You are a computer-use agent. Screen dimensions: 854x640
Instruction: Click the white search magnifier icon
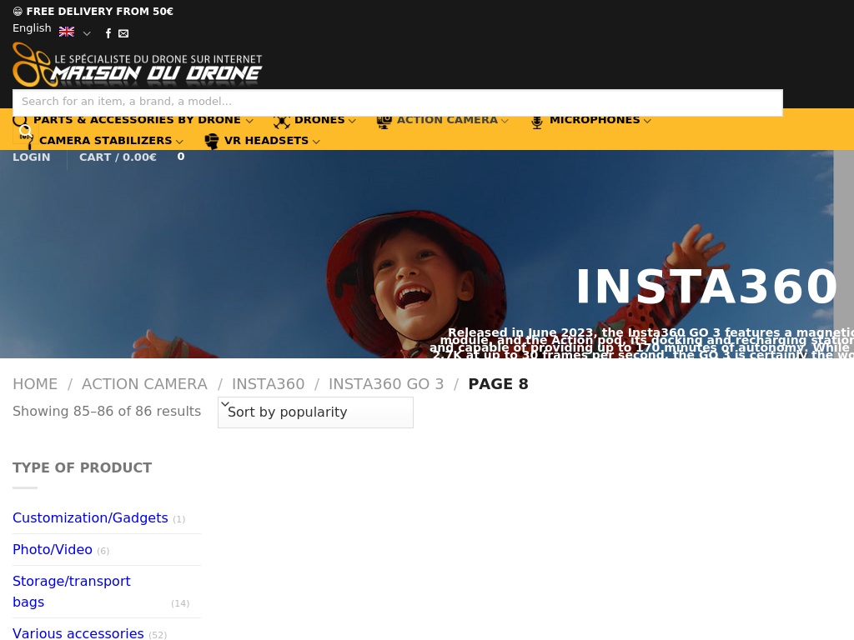pyautogui.click(x=26, y=131)
